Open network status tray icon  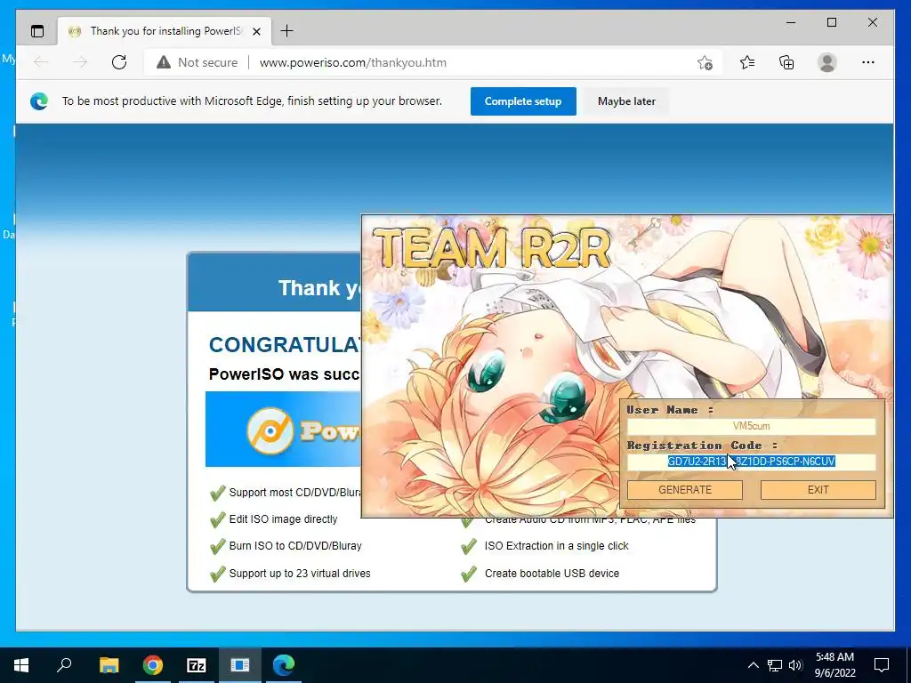point(775,665)
